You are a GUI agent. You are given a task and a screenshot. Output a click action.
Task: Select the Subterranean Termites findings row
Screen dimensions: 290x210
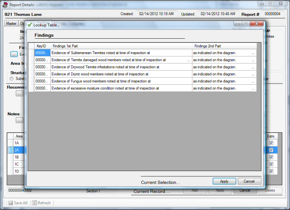point(142,53)
